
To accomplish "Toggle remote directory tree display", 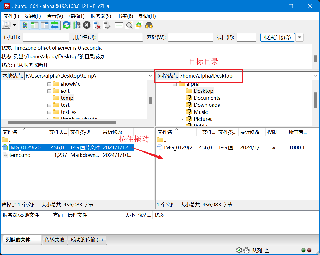I will click(x=45, y=25).
